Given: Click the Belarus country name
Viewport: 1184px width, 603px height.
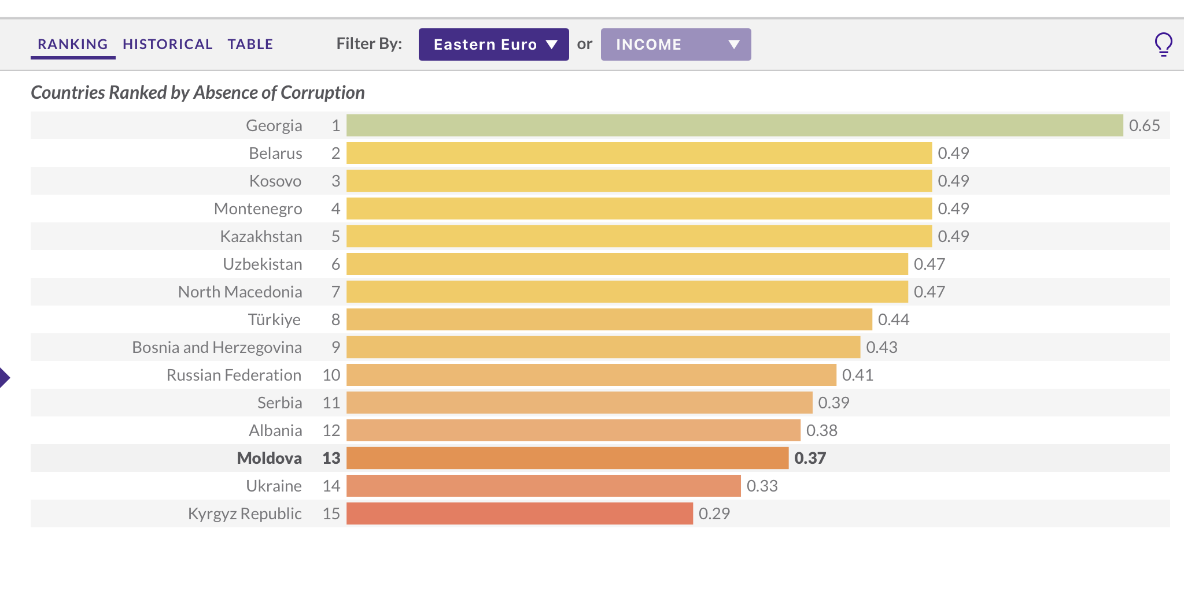Looking at the screenshot, I should (x=275, y=153).
